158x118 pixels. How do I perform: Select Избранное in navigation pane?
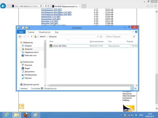(x=28, y=42)
